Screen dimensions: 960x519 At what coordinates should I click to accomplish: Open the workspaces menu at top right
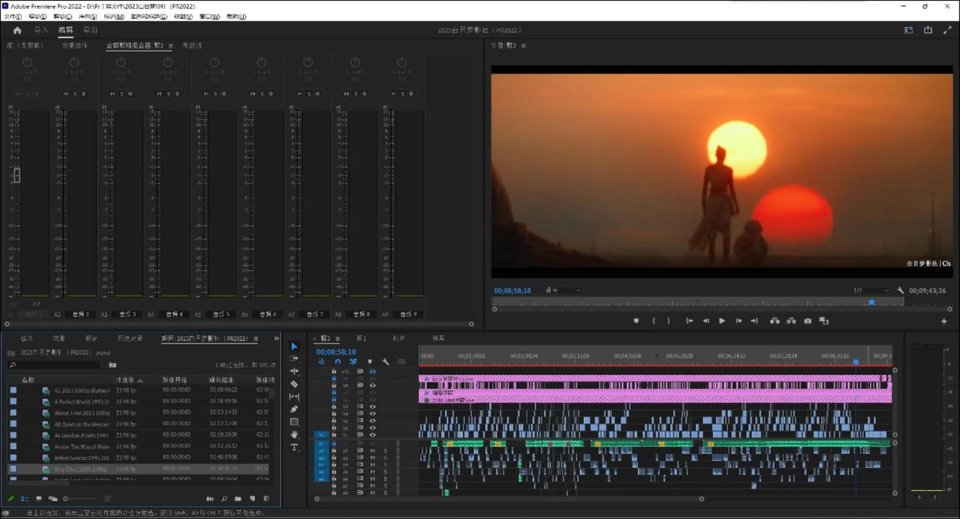coord(909,30)
